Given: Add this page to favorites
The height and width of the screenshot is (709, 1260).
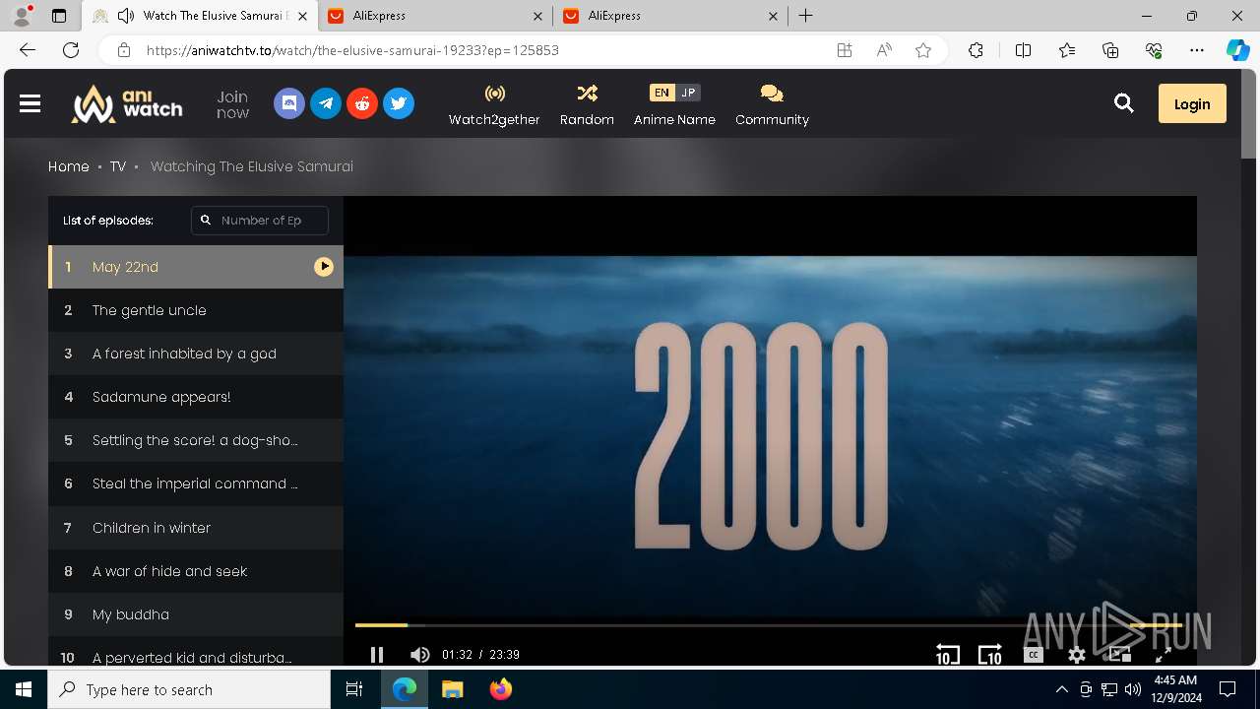Looking at the screenshot, I should pyautogui.click(x=923, y=50).
